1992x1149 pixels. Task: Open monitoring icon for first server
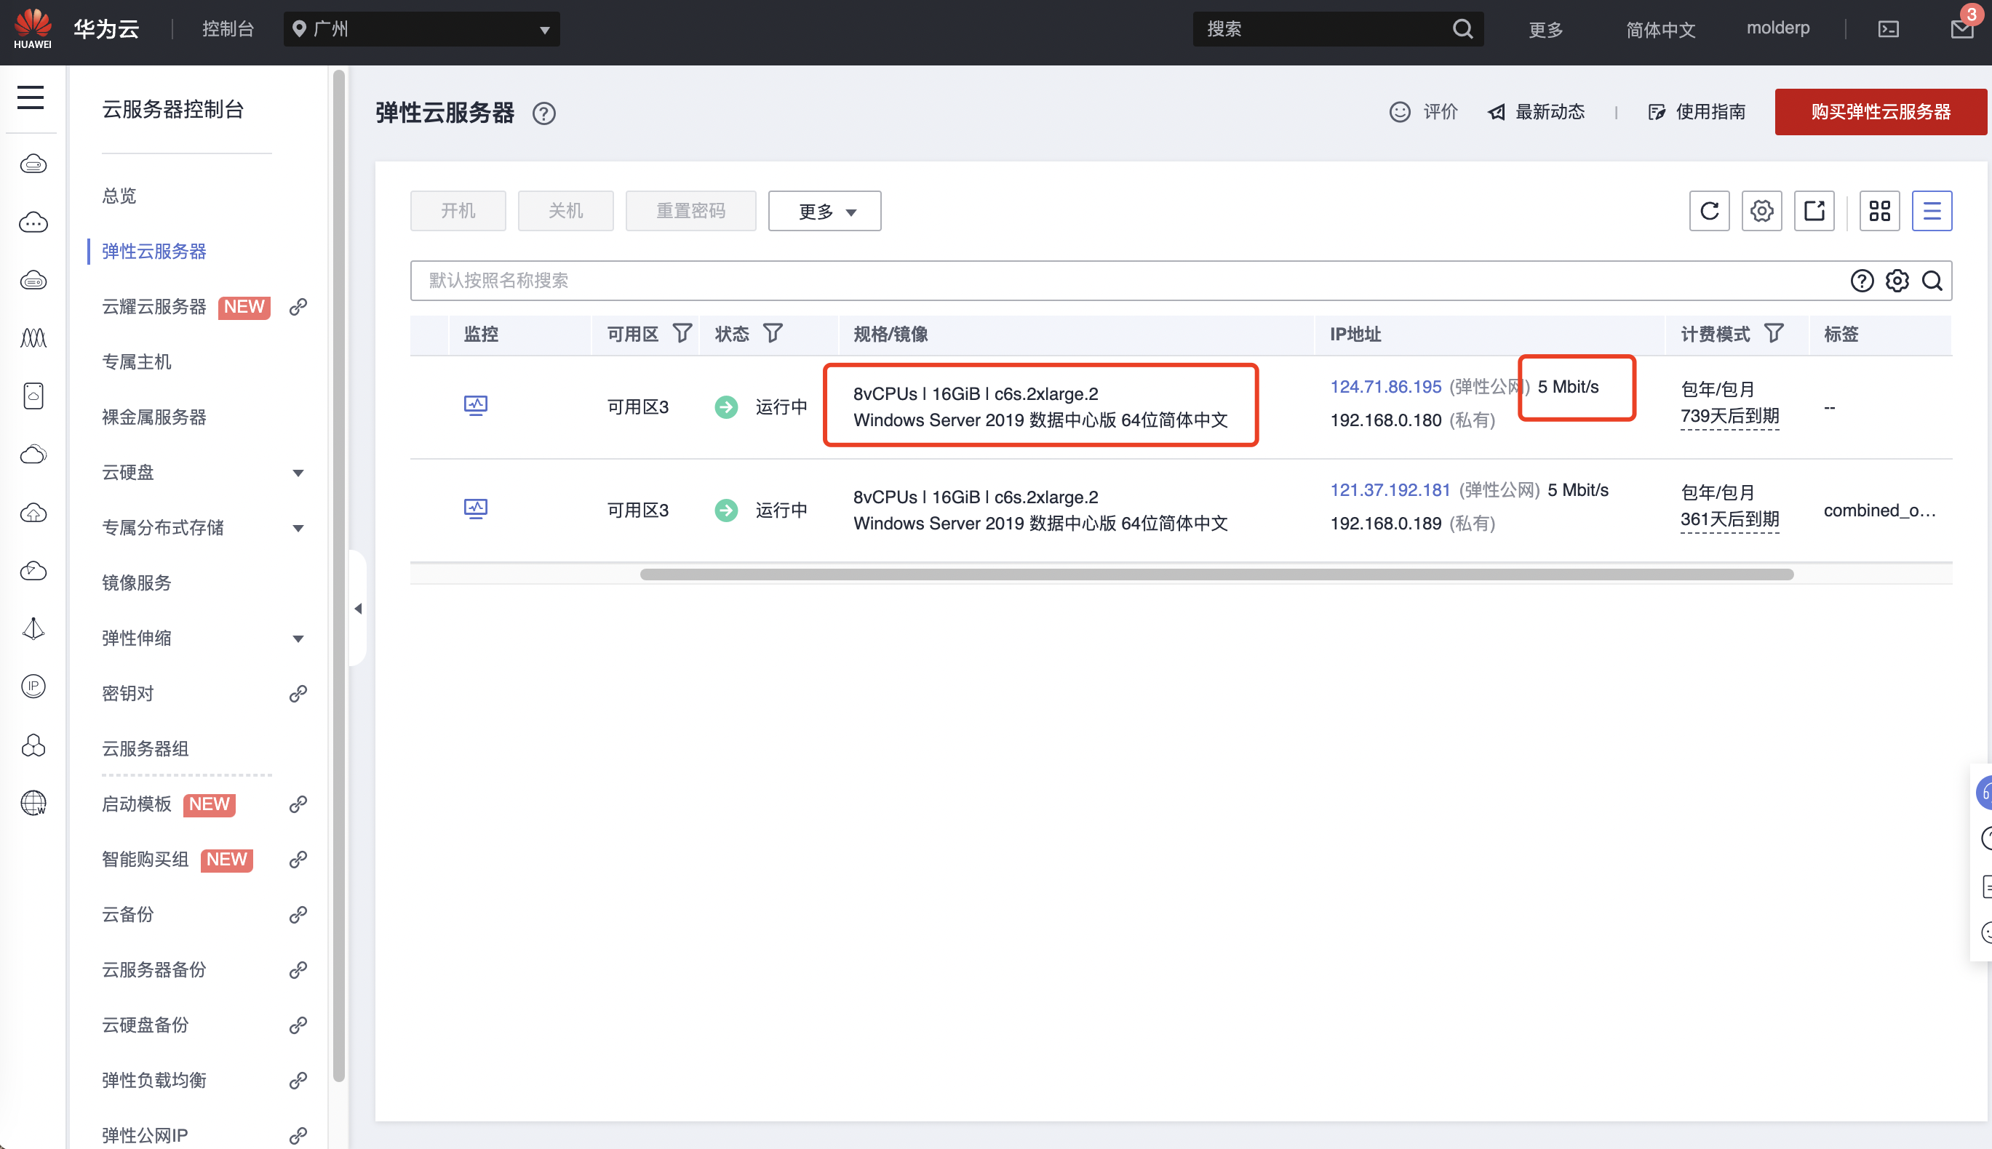tap(475, 406)
